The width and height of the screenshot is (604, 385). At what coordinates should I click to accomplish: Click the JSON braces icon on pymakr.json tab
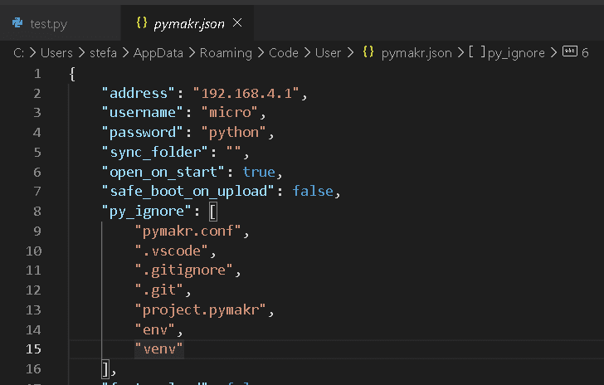click(x=142, y=22)
